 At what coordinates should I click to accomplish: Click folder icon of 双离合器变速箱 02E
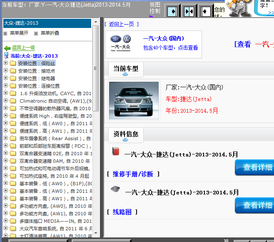[x=13, y=154]
